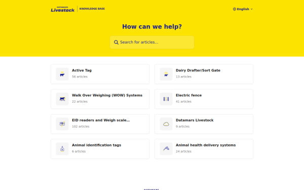This screenshot has width=304, height=190.
Task: Click the EID readers scale icon
Action: point(62,124)
